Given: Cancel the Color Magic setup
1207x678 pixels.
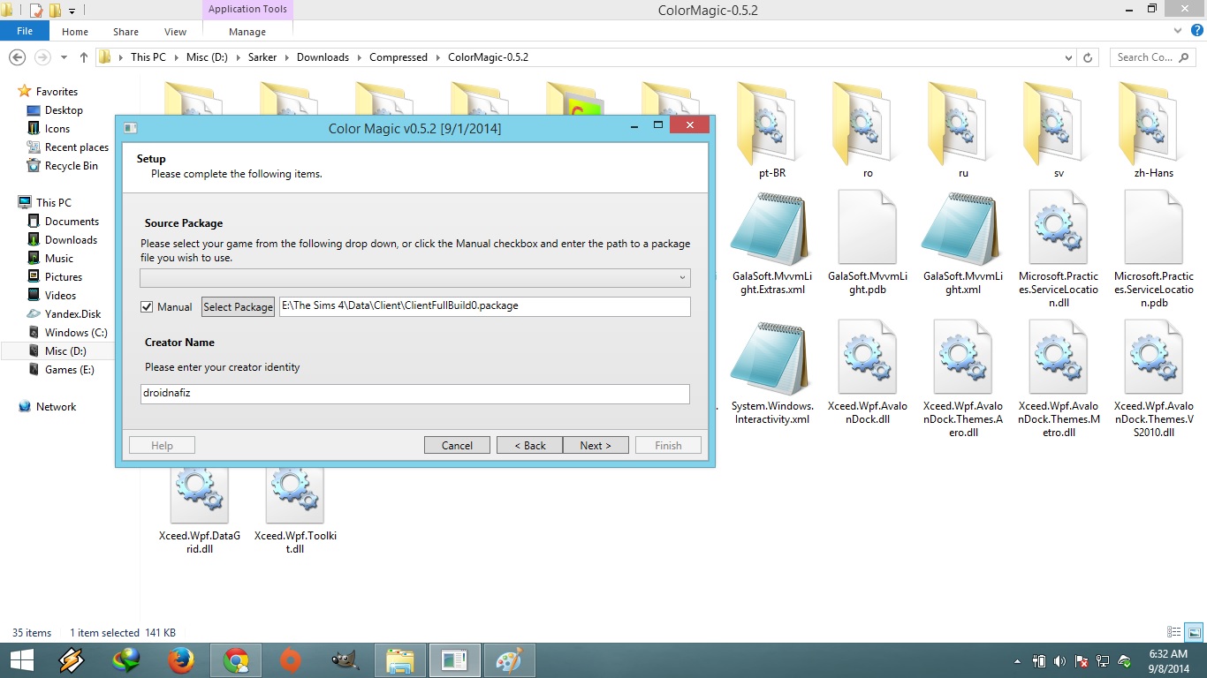Looking at the screenshot, I should tap(457, 446).
